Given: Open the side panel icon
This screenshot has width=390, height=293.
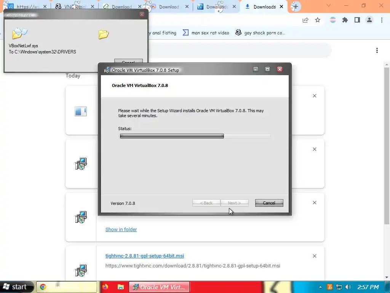Looking at the screenshot, I should [x=357, y=20].
